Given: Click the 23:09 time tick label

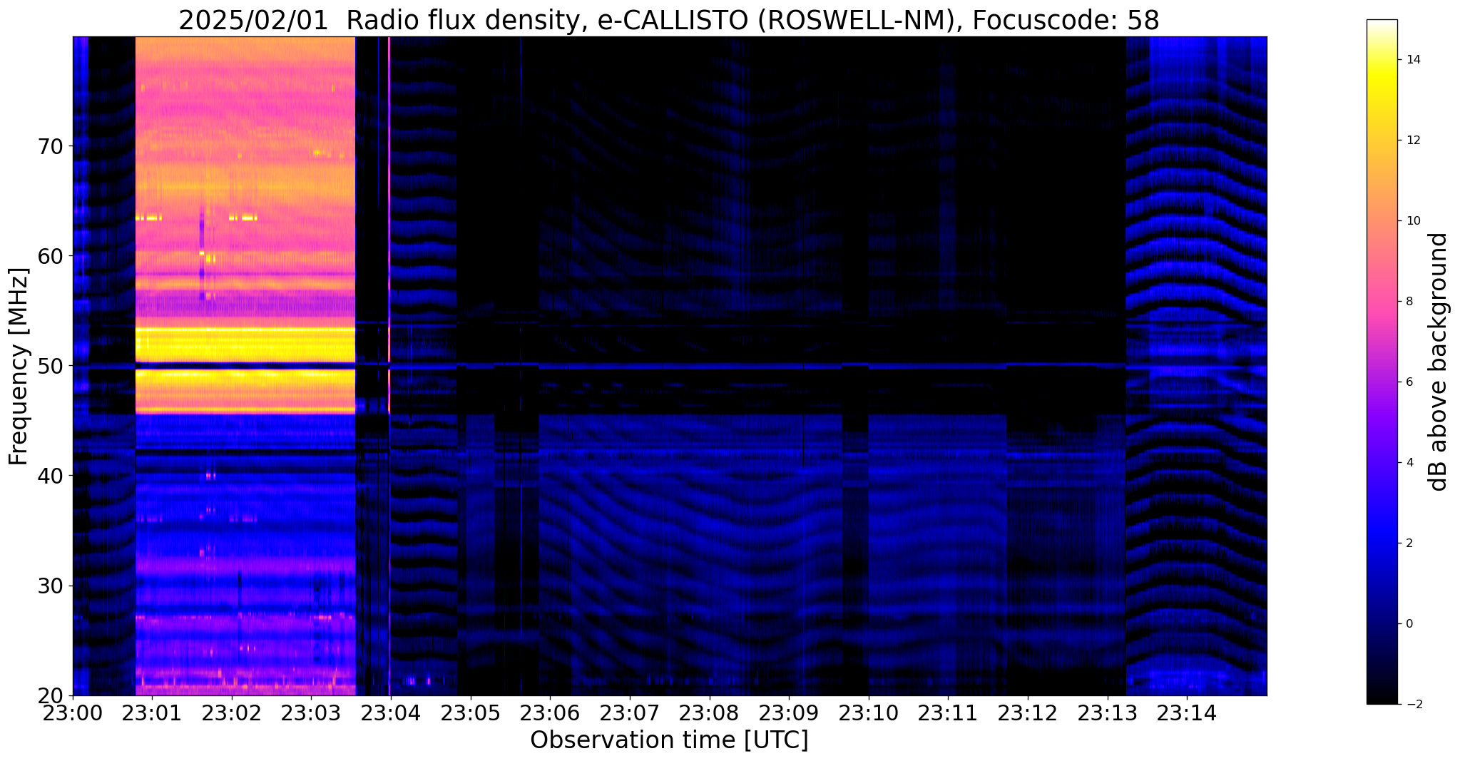Looking at the screenshot, I should click(789, 713).
